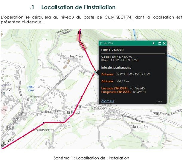Select altitude value 544,14 m
The width and height of the screenshot is (183, 163).
[x=122, y=81]
